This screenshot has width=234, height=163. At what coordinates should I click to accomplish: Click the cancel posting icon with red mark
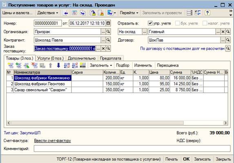point(101,13)
